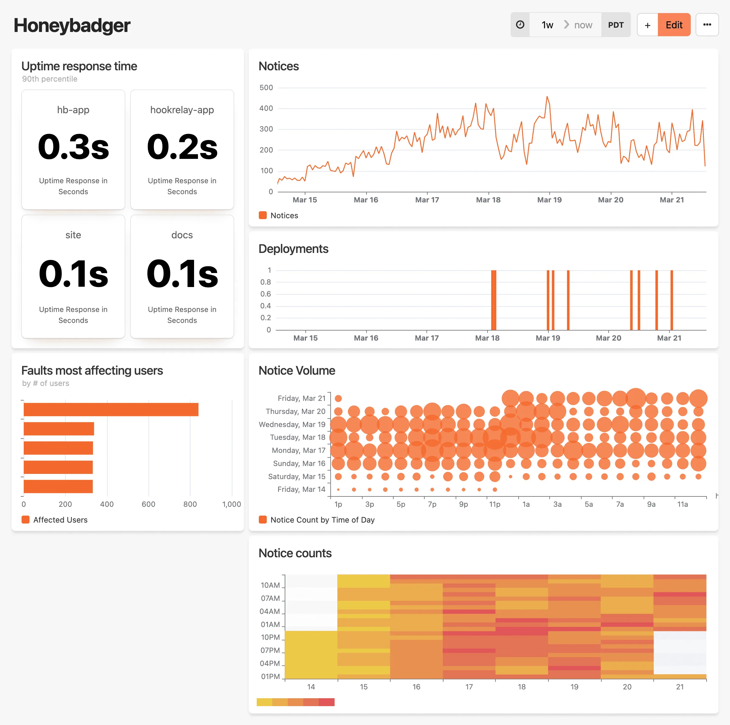Click the Notice Count by Time of Day legend marker
The image size is (730, 725).
[262, 519]
